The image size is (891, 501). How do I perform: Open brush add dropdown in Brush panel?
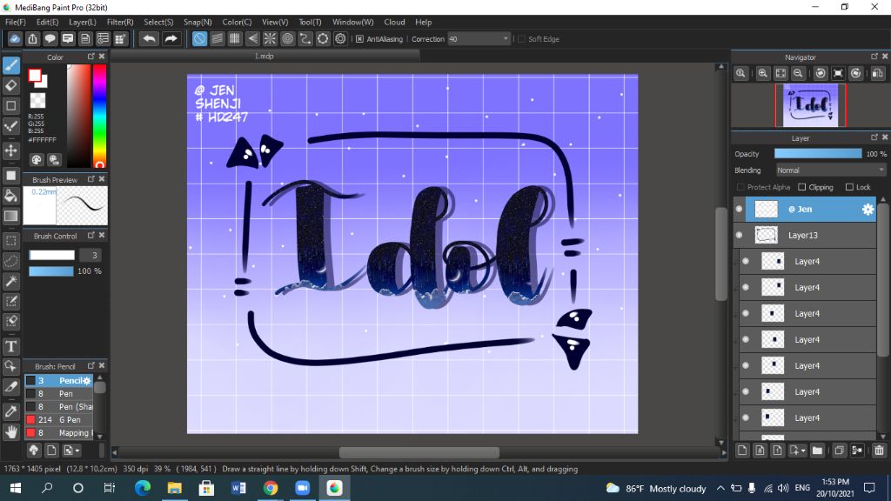tap(71, 451)
